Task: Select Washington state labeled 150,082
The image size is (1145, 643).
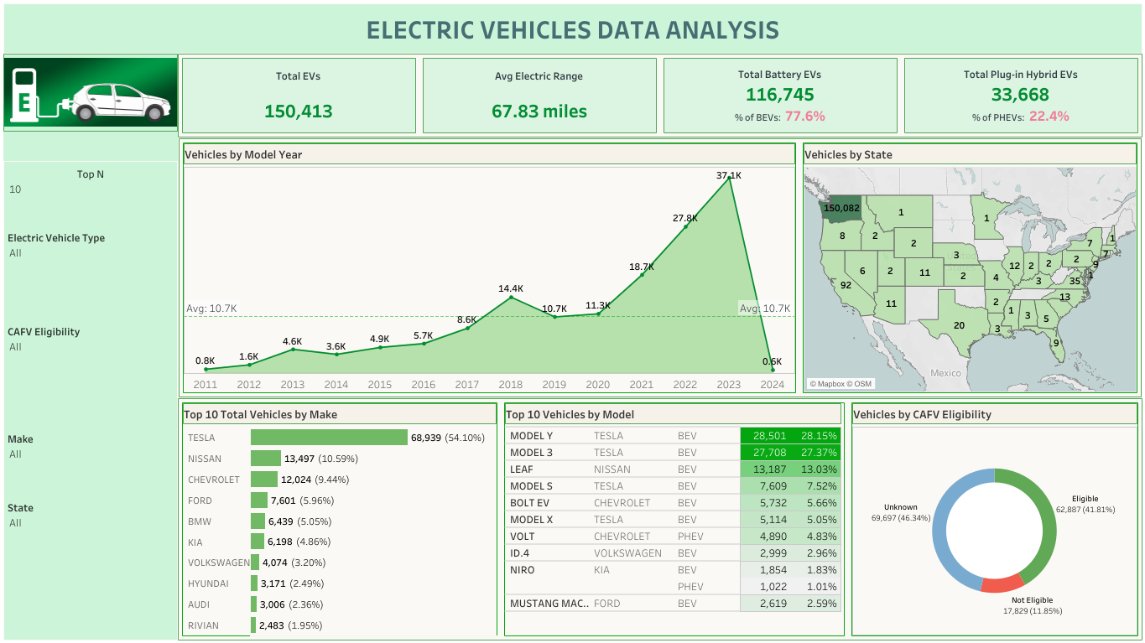Action: 842,208
